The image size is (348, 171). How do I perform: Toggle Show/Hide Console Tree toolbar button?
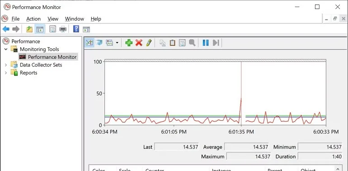coord(40,29)
